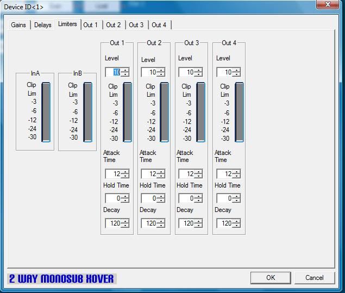The height and width of the screenshot is (293, 345).
Task: Decrease Out 2 Level with down arrow
Action: (161, 74)
